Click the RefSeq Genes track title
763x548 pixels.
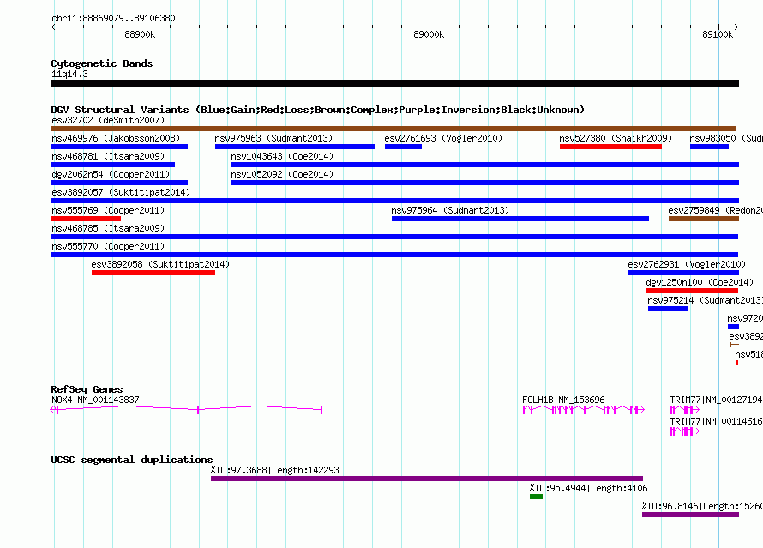87,389
